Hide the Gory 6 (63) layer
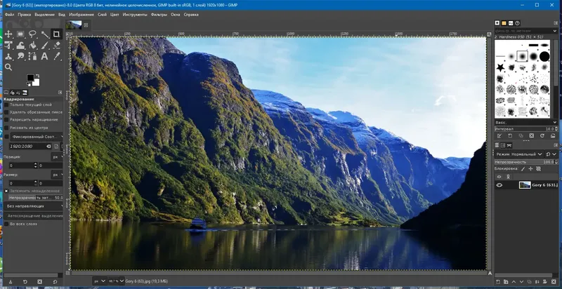562x289 pixels. click(499, 185)
